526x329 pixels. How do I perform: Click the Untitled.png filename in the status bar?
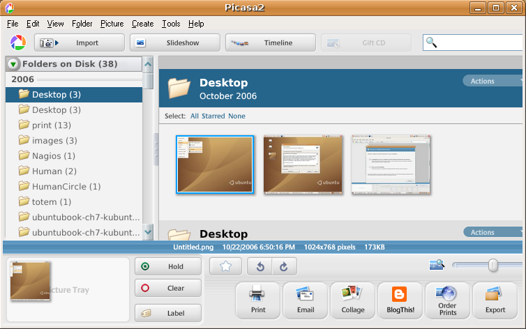click(193, 247)
